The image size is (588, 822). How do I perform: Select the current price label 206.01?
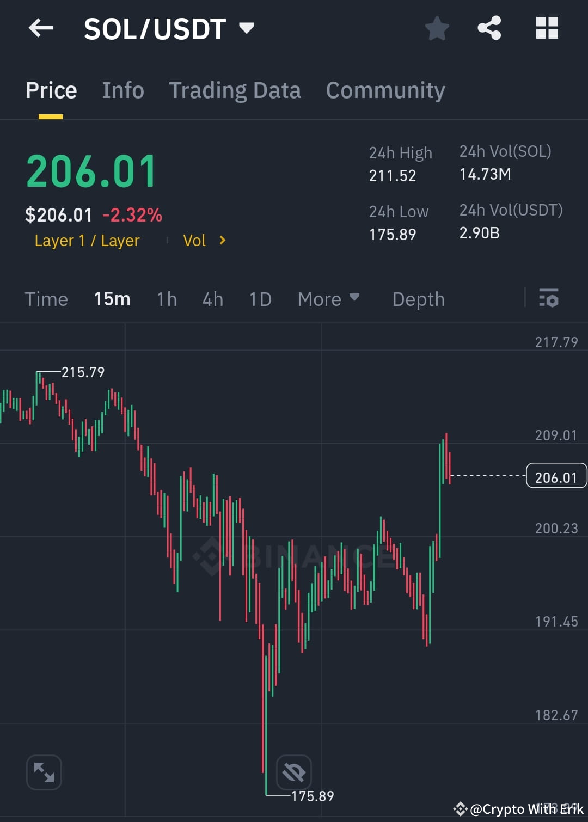pyautogui.click(x=556, y=476)
